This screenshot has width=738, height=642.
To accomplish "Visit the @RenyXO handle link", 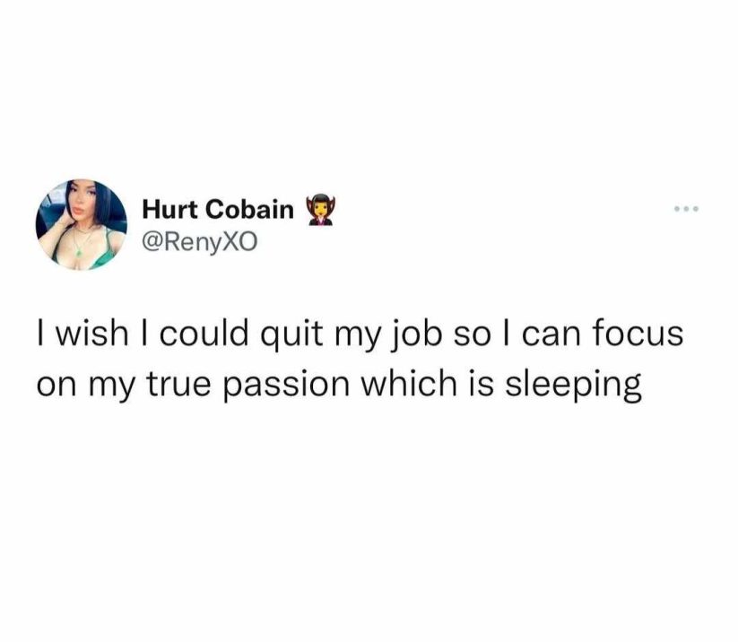I will coord(200,243).
